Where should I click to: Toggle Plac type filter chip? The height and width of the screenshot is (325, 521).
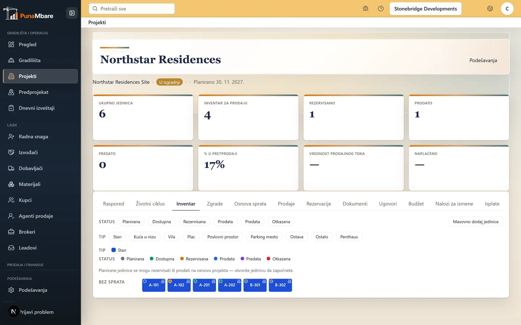(x=191, y=237)
